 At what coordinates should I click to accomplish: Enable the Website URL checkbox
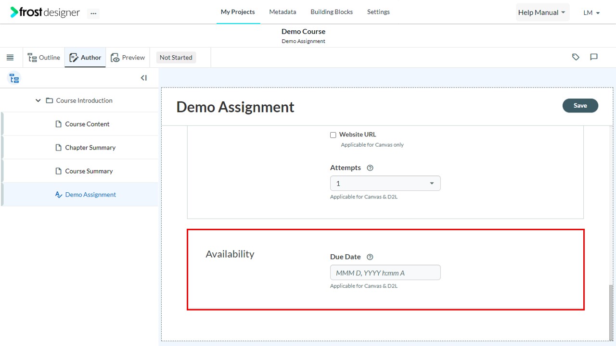333,135
